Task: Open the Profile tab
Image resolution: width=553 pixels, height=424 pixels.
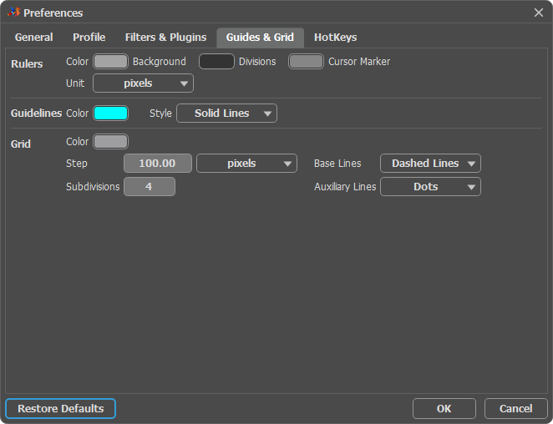Action: (89, 38)
